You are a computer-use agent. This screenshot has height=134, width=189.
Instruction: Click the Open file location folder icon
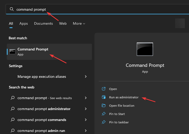point(104,105)
